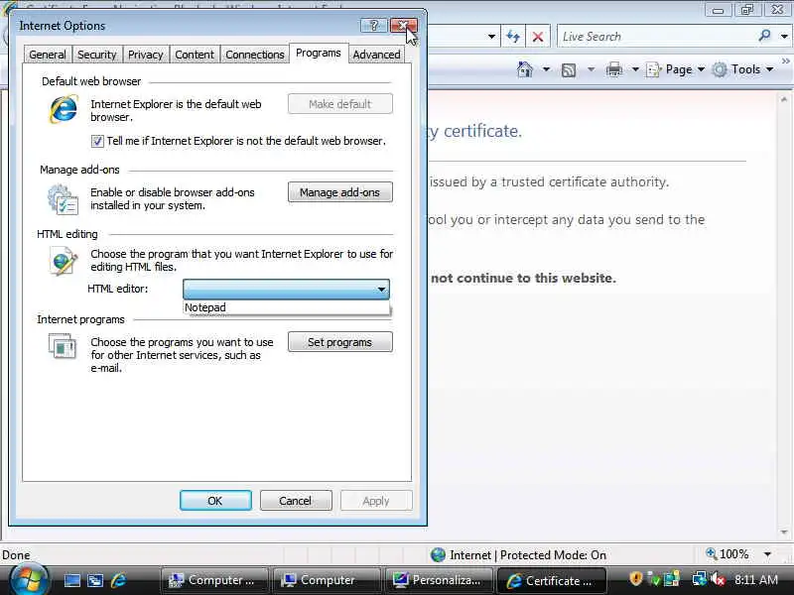Toggle 'Tell me if Internet Explorer is not default' checkbox

click(x=97, y=141)
